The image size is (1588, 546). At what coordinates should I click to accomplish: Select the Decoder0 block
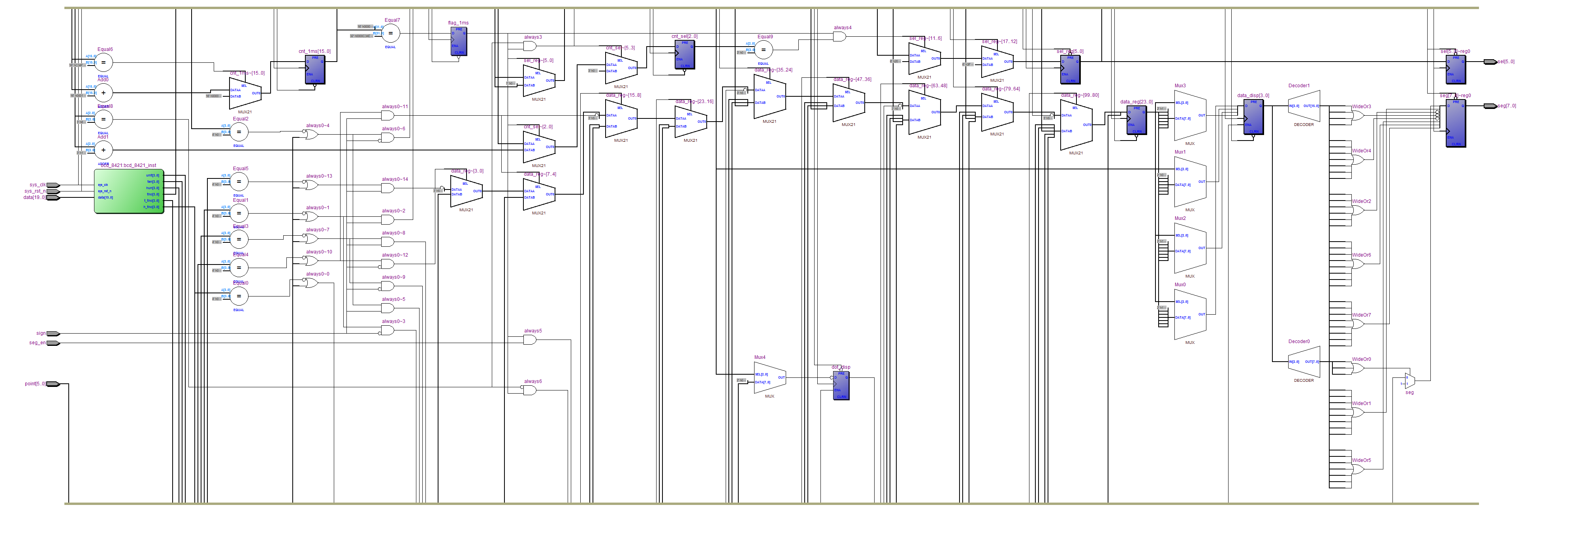click(1304, 362)
